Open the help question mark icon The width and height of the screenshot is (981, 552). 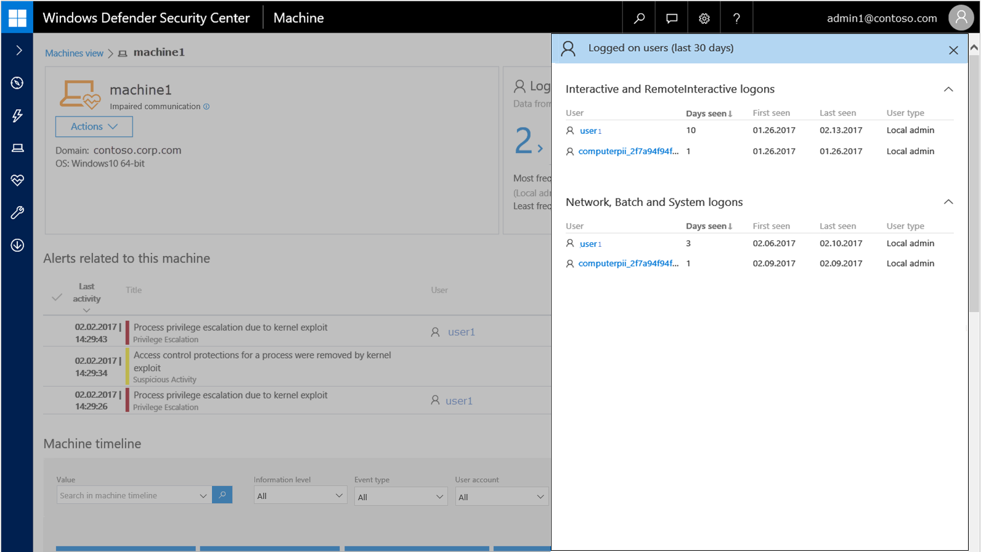click(x=736, y=18)
